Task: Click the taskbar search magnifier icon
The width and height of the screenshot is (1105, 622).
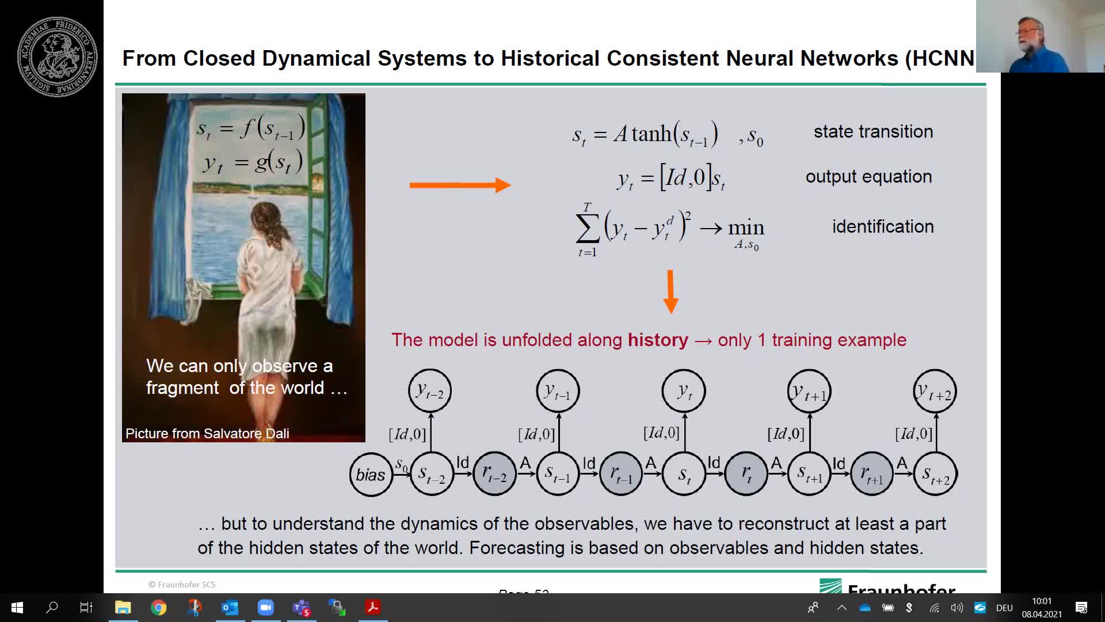Action: click(52, 608)
